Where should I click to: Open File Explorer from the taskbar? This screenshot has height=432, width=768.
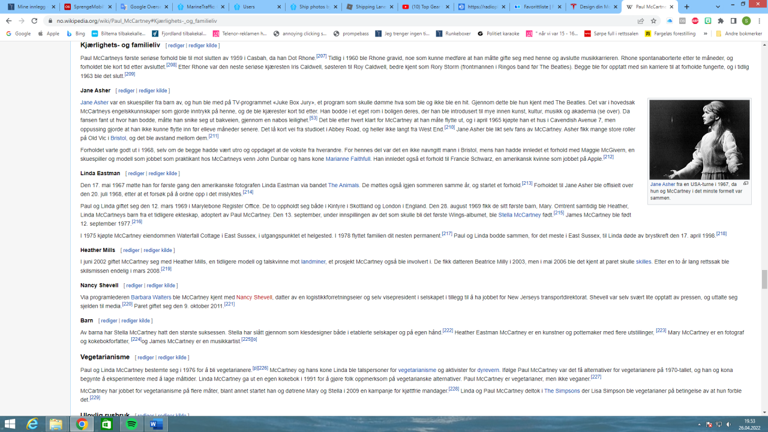coord(56,424)
